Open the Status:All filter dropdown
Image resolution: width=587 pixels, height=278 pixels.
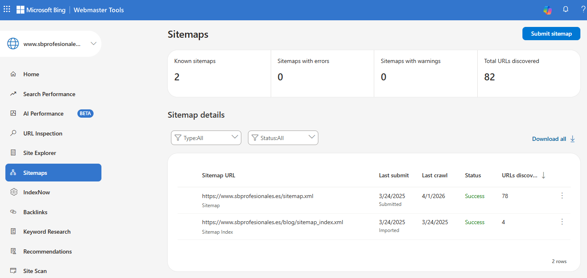[x=283, y=138]
